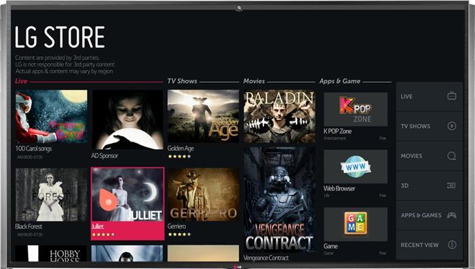Select the Live TV icon in sidebar

[451, 96]
